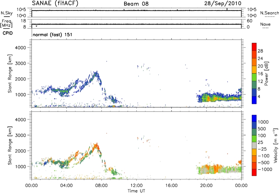The height and width of the screenshot is (193, 279).
Task: Click the 20 label on Power colorbar
Action: coord(260,66)
